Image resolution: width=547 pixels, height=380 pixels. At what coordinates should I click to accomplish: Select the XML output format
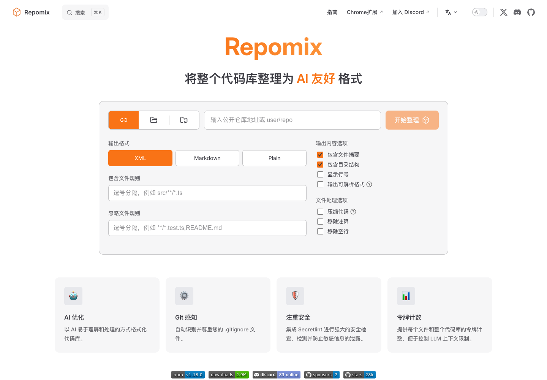pos(140,158)
